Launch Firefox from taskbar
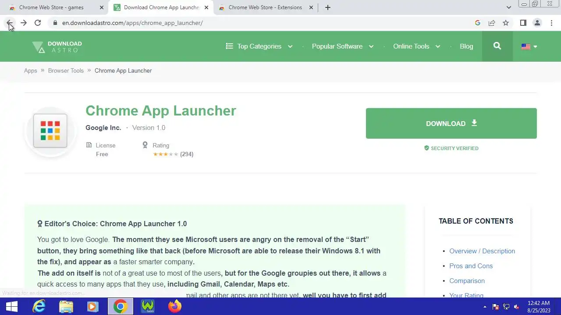The width and height of the screenshot is (561, 315). [x=174, y=306]
